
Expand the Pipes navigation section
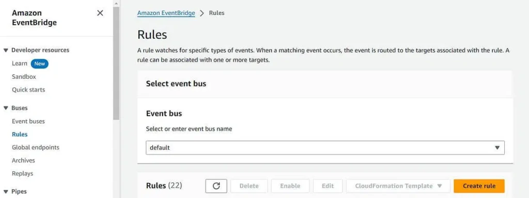[6, 192]
